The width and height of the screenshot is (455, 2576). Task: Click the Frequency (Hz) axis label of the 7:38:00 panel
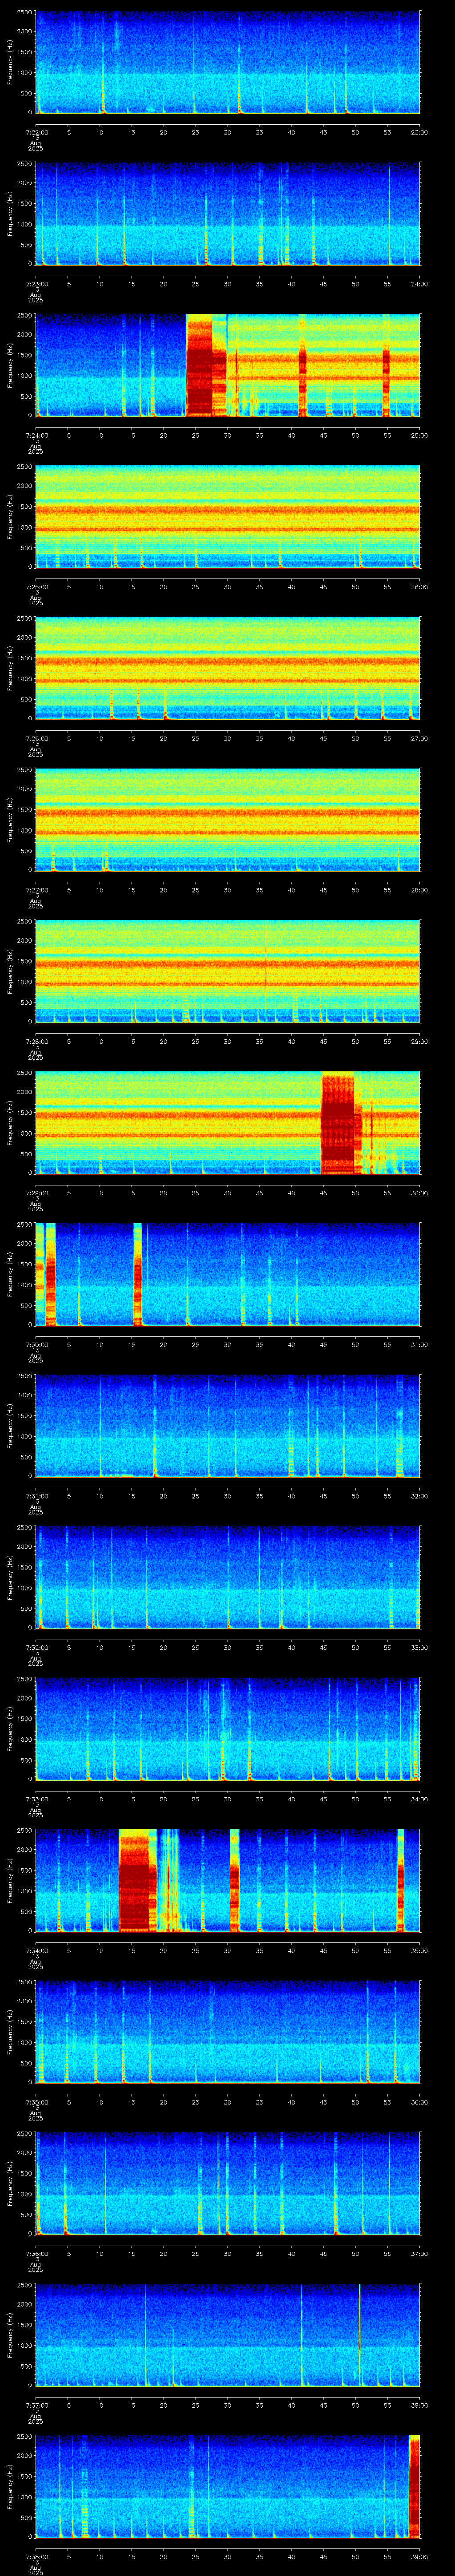(x=10, y=2487)
